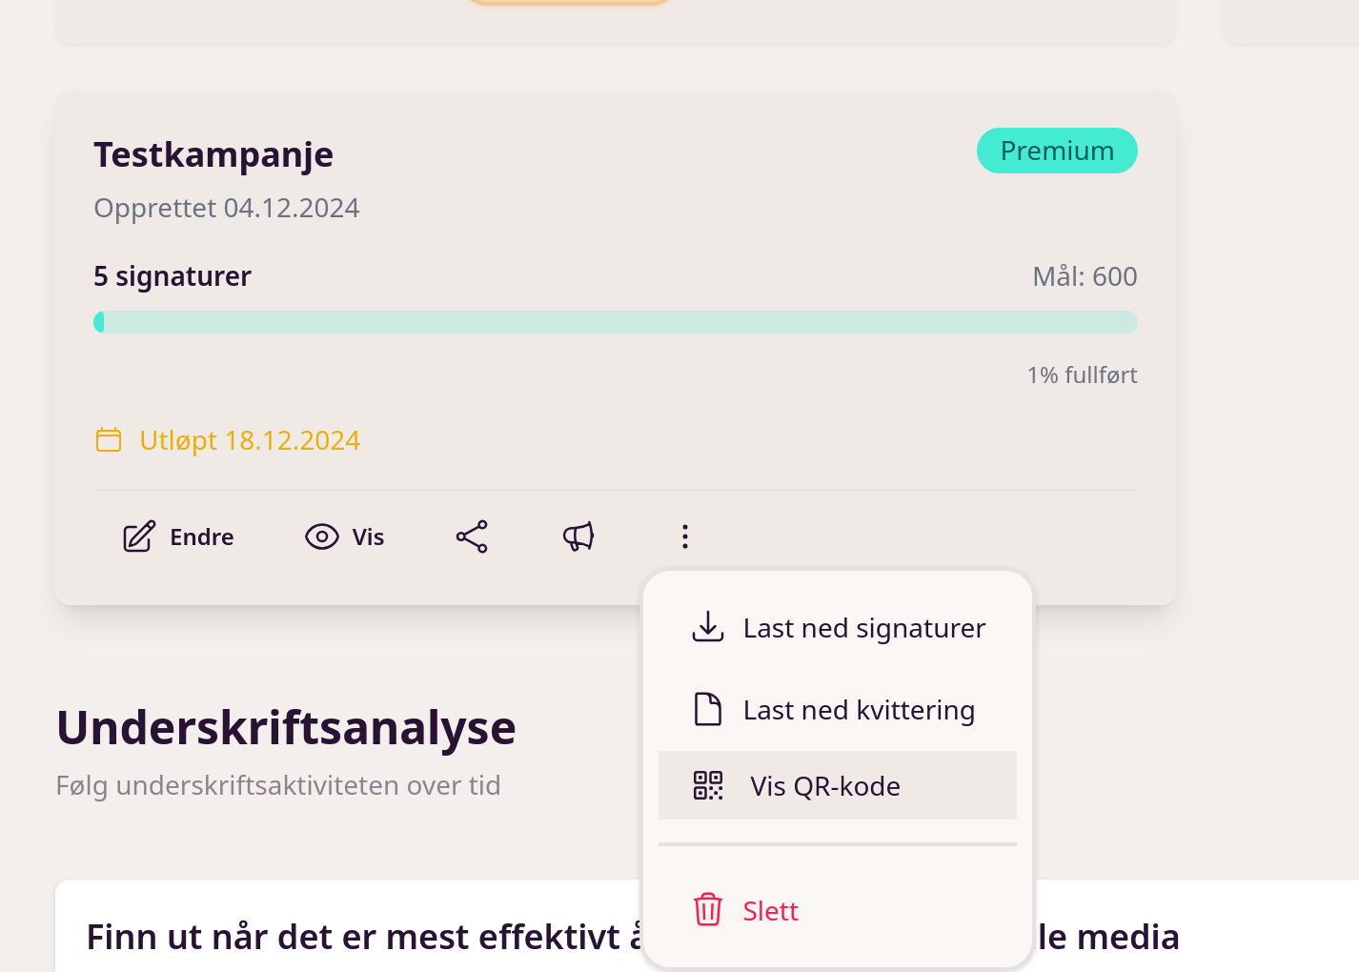Select Last ned signaturer menu item
This screenshot has width=1359, height=972.
pos(863,628)
